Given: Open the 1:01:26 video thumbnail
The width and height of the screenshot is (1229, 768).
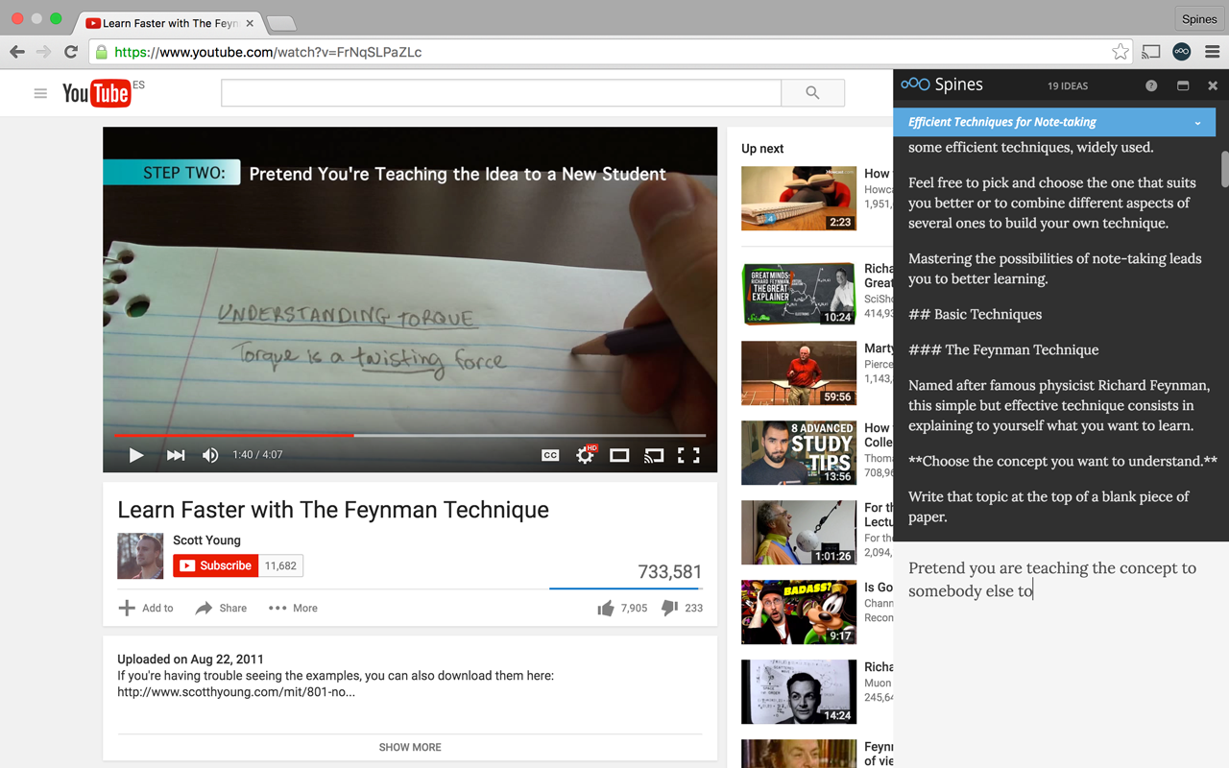Looking at the screenshot, I should click(x=799, y=533).
